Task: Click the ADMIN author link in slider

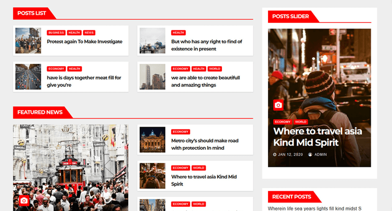Action: (x=321, y=154)
